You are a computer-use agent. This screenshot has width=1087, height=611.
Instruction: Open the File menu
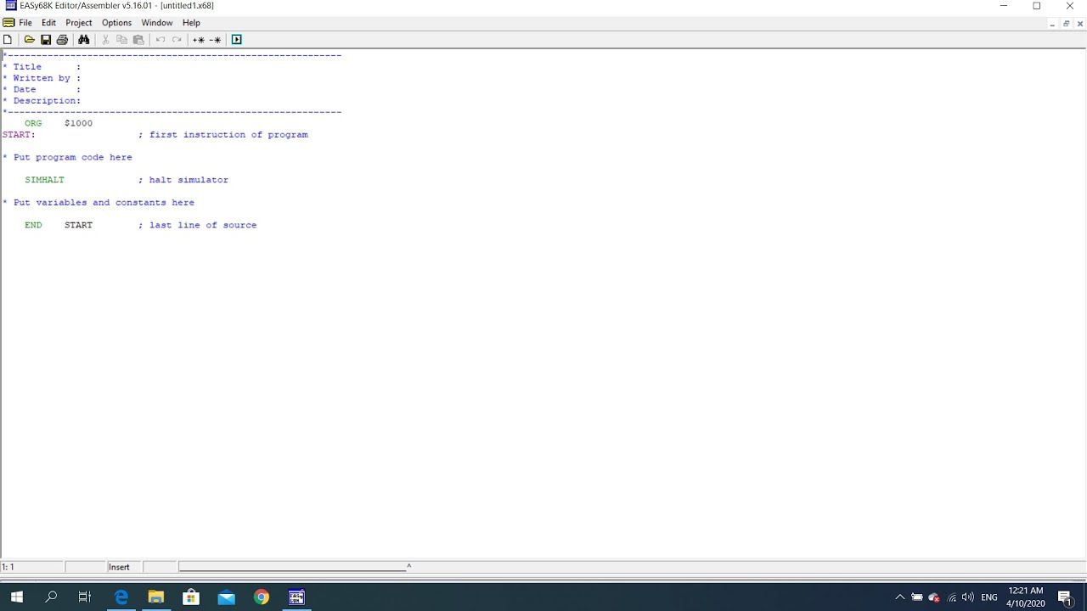pos(25,23)
